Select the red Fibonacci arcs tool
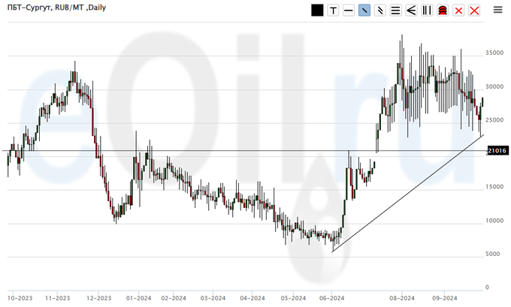 [443, 11]
